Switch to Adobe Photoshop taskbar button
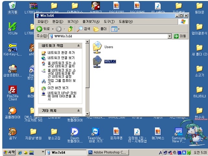This screenshot has width=208, height=156. [107, 152]
